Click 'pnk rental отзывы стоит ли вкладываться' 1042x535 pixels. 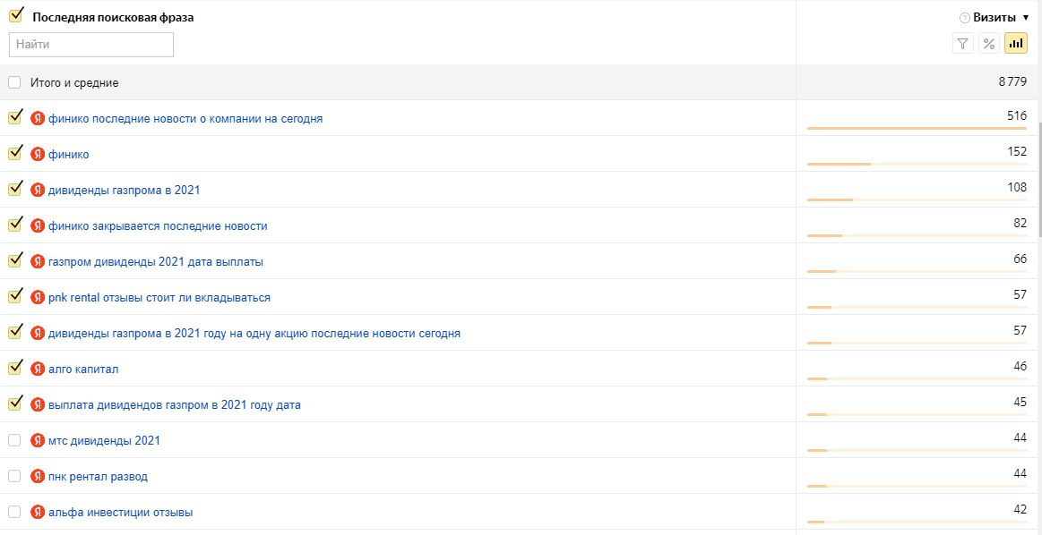pyautogui.click(x=159, y=298)
